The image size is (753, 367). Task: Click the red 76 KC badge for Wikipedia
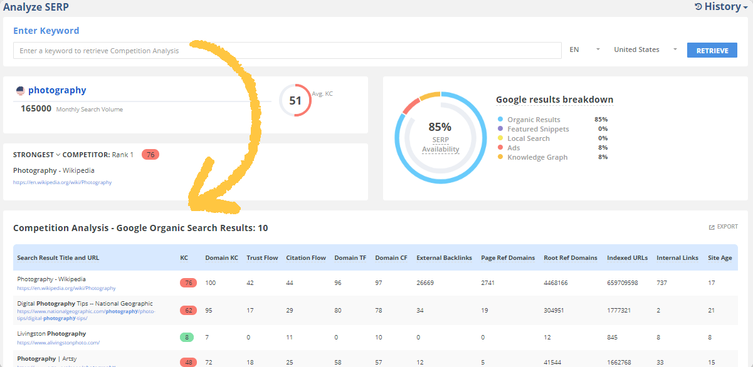(188, 283)
